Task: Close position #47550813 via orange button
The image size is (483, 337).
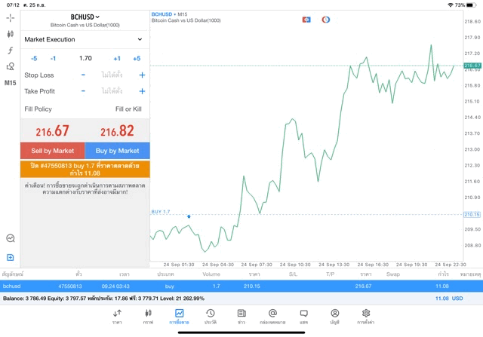Action: click(x=85, y=170)
